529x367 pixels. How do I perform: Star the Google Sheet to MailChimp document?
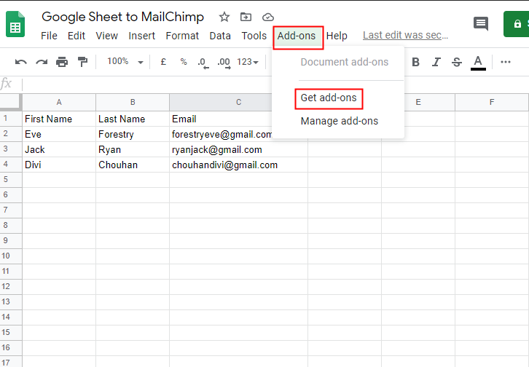224,17
